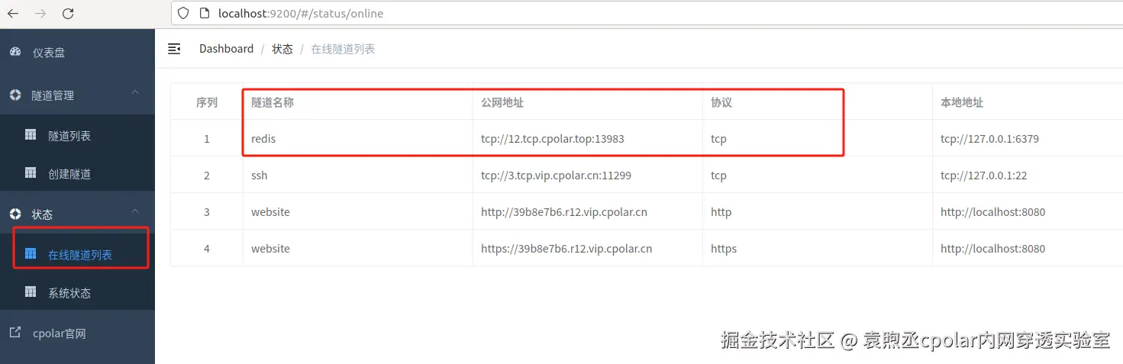Click the cpolar官网 external link icon
The width and height of the screenshot is (1123, 364).
pos(15,333)
